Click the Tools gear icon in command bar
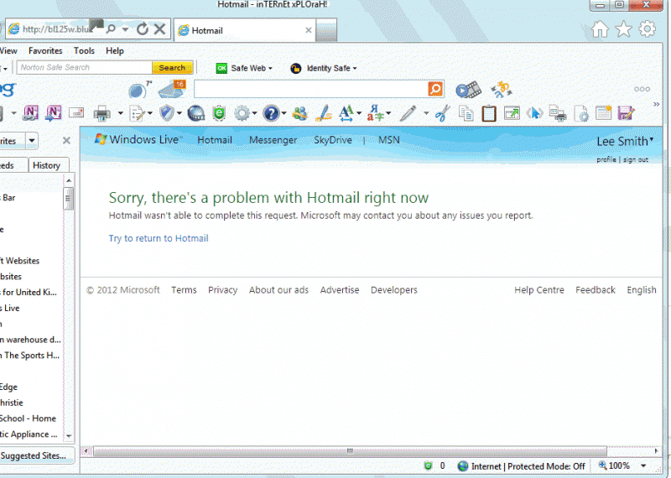Screen dimensions: 671x478 242,114
